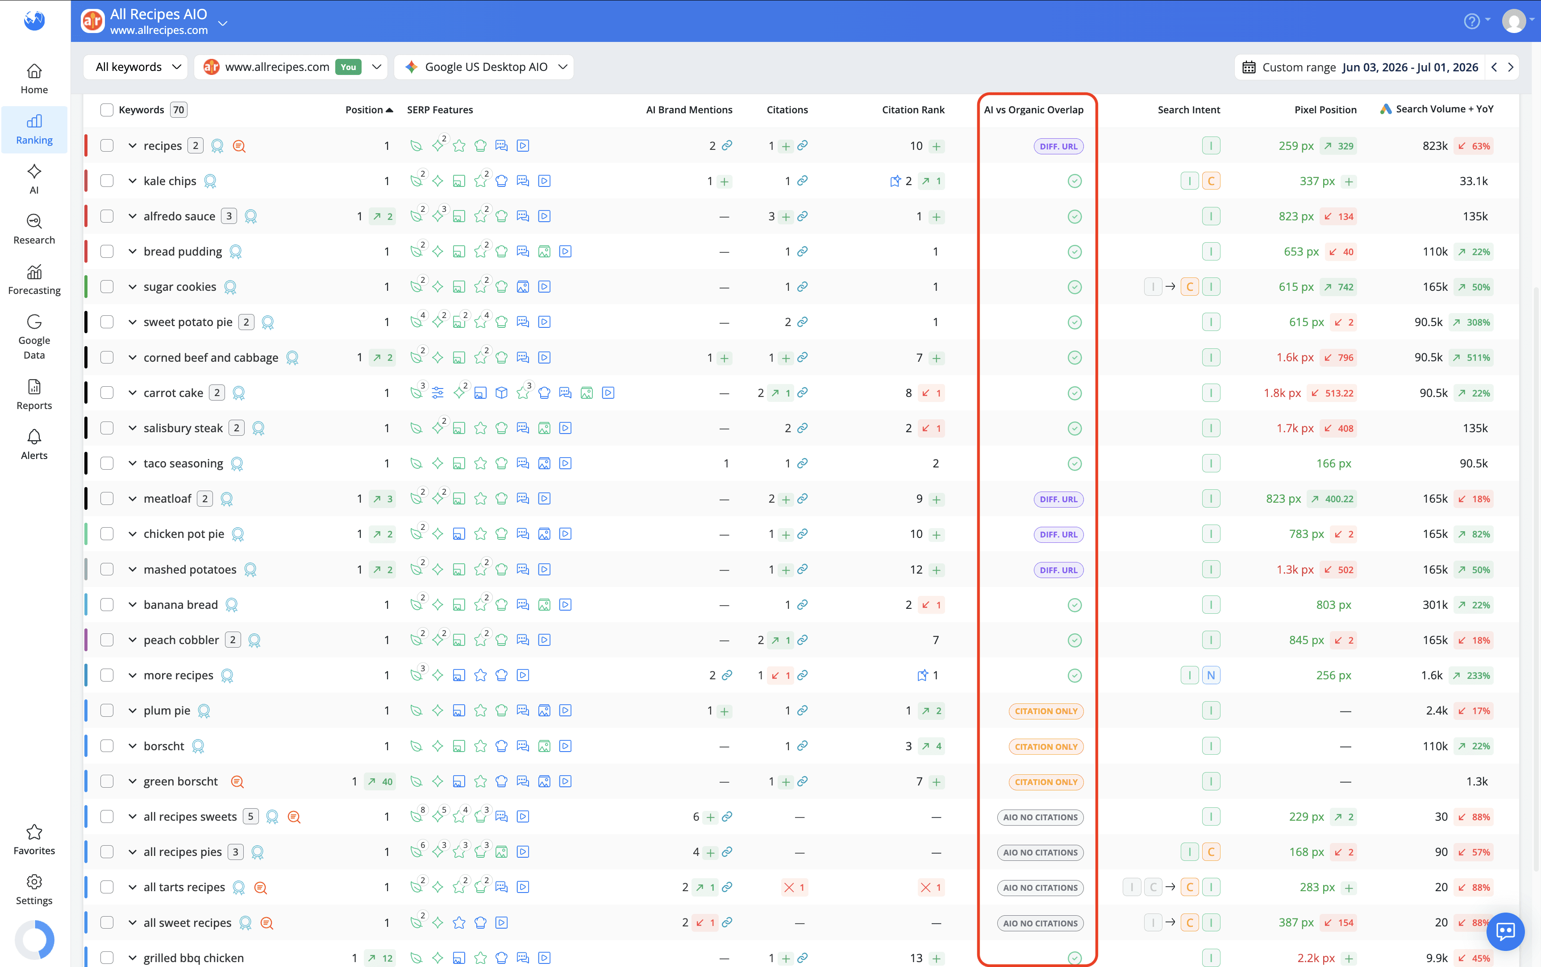Sort by the Position column header
Viewport: 1541px width, 967px height.
click(369, 110)
